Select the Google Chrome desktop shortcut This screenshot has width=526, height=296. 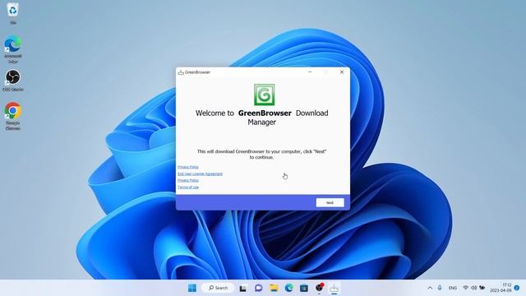point(13,116)
